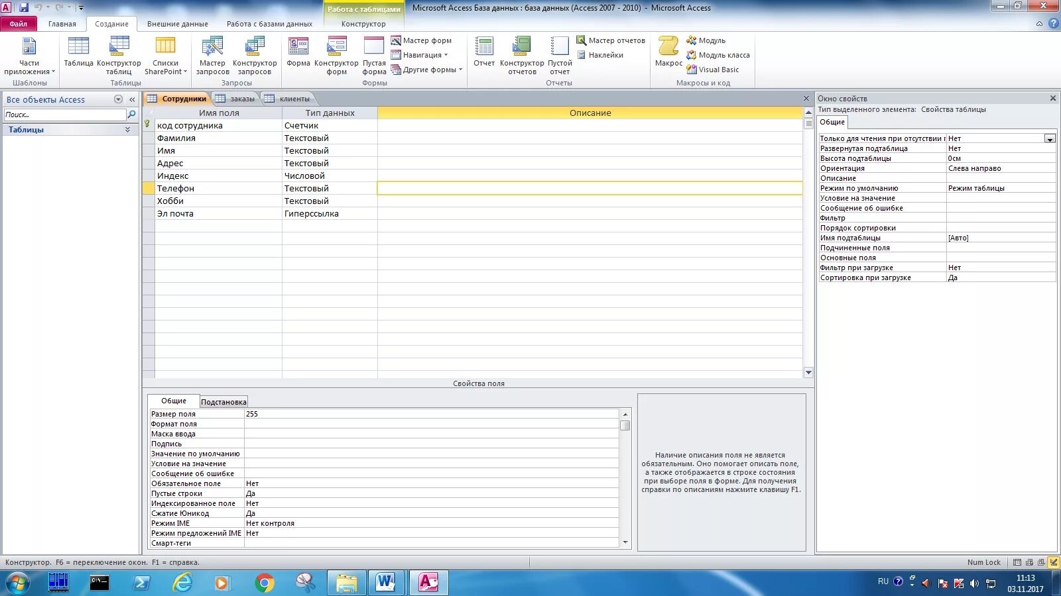Create Пустой отчет
Image resolution: width=1061 pixels, height=596 pixels.
(x=560, y=56)
